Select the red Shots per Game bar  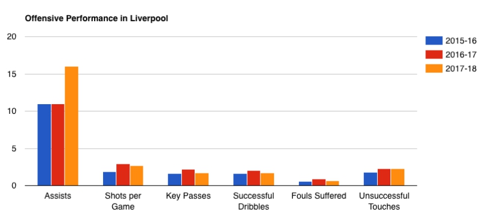[x=123, y=175]
